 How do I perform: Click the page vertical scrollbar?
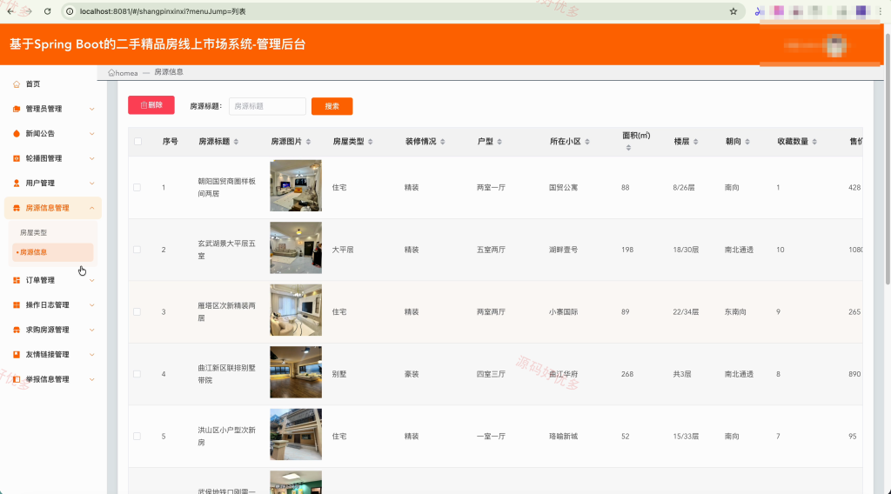[x=887, y=157]
